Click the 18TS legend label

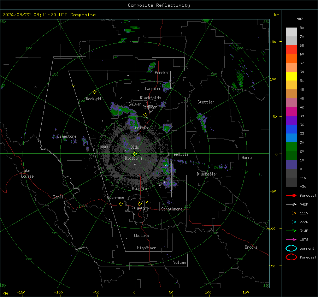point(304,240)
